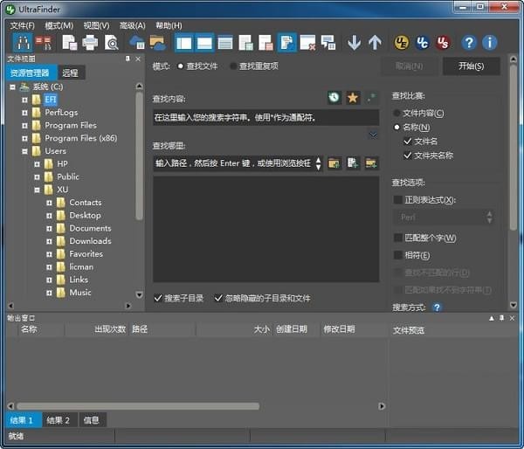Screen dimensions: 524x449
Task: Enable the 正则表达式 checkbox
Action: pos(398,200)
